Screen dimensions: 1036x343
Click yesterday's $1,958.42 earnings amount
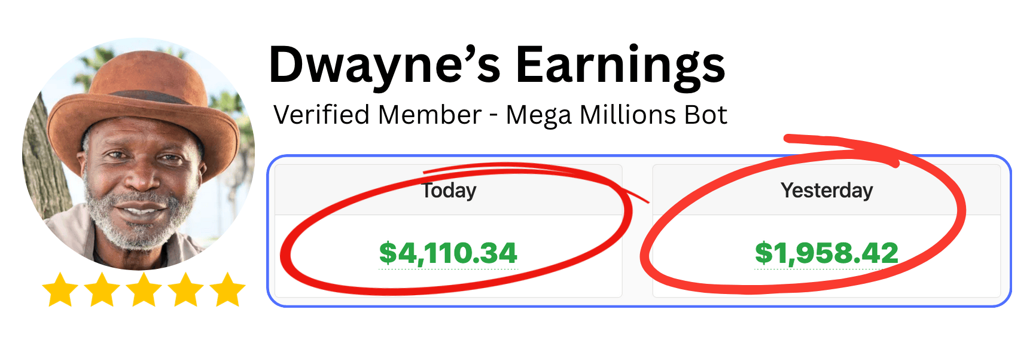click(827, 253)
